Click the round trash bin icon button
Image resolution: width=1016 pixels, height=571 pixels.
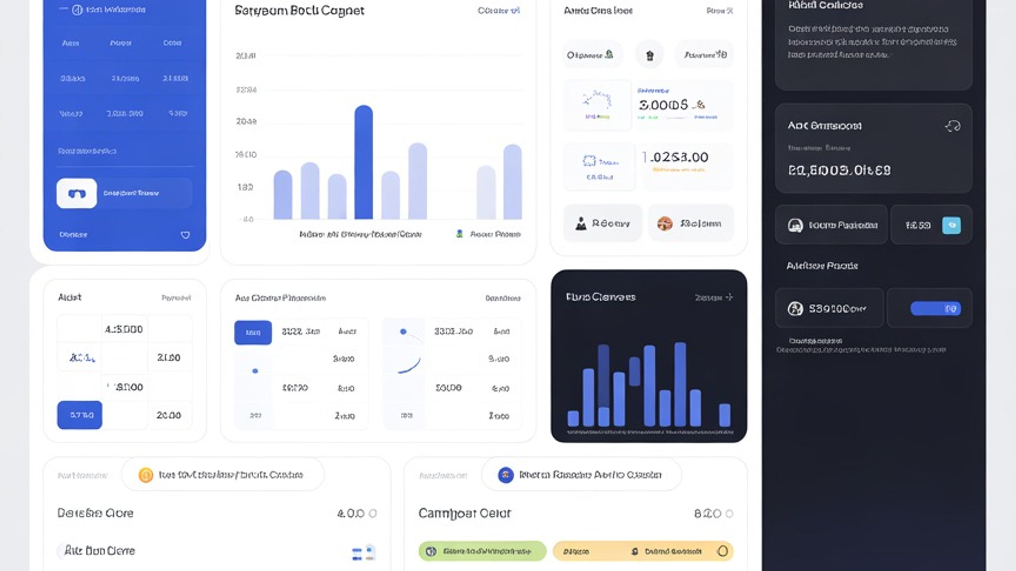649,55
